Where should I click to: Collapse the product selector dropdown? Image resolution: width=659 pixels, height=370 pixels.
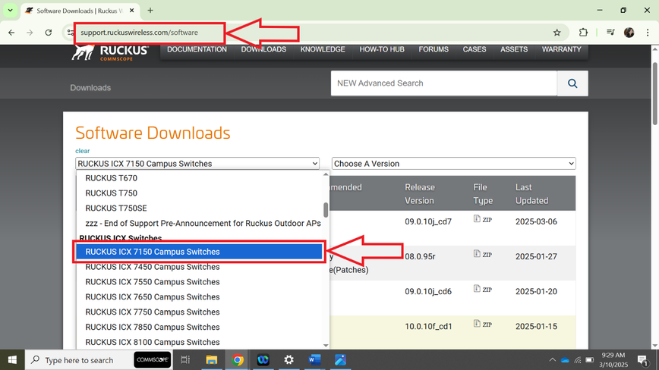click(x=197, y=164)
